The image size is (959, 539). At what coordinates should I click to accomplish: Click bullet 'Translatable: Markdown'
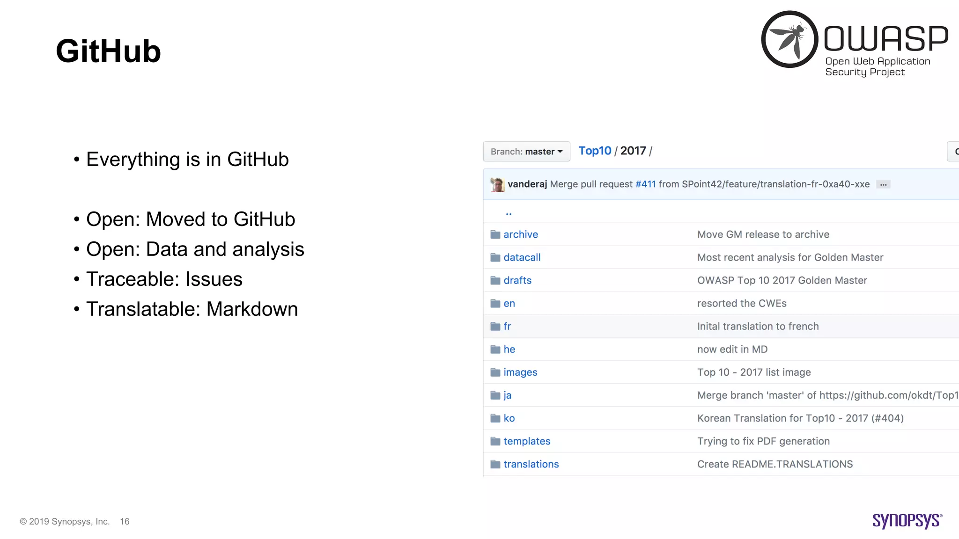(x=192, y=309)
